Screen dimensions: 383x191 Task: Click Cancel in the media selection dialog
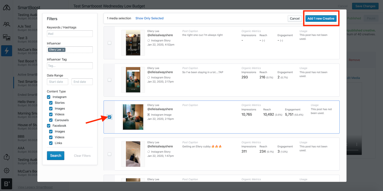(295, 19)
